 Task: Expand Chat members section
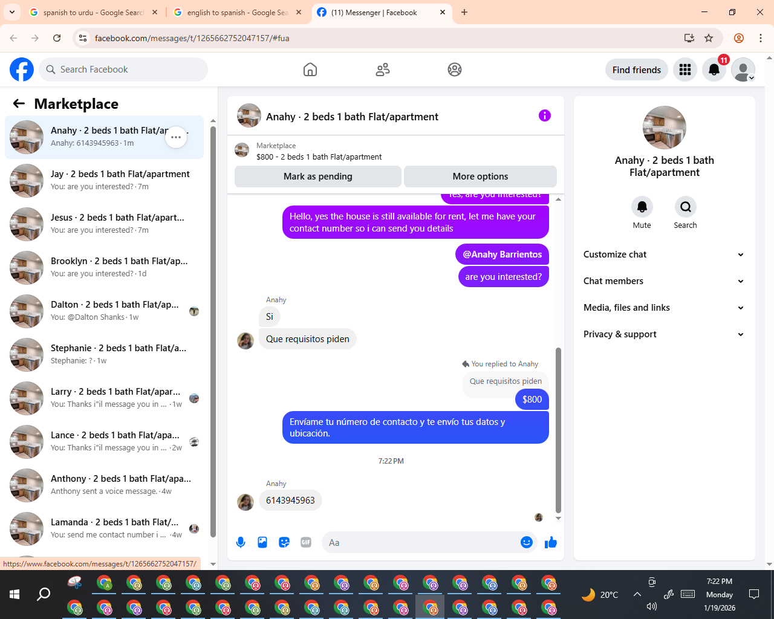[664, 281]
